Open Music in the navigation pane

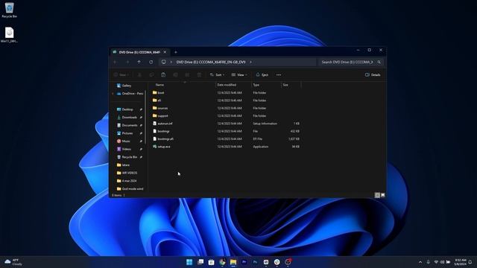point(124,141)
